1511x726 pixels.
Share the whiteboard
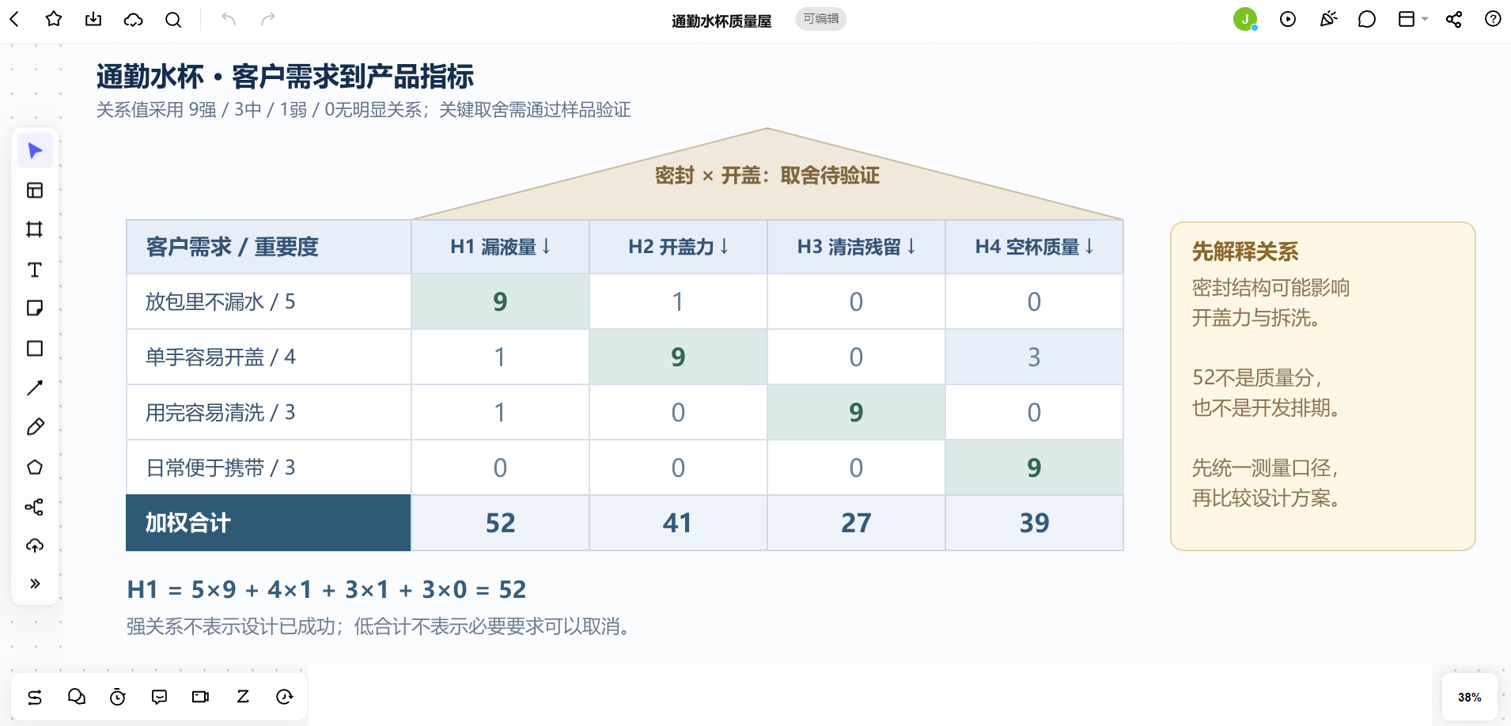pos(1454,19)
